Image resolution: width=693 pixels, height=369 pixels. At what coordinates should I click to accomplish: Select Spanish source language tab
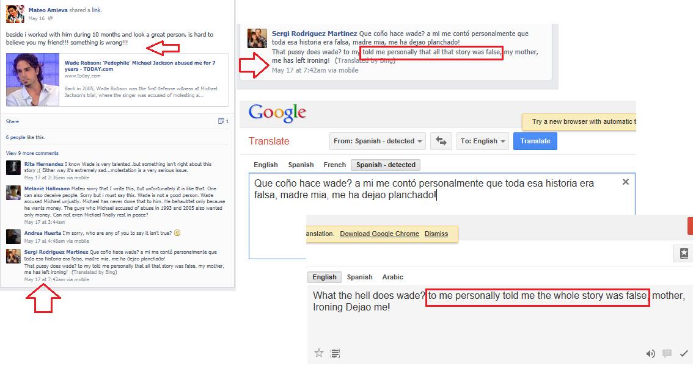click(301, 165)
